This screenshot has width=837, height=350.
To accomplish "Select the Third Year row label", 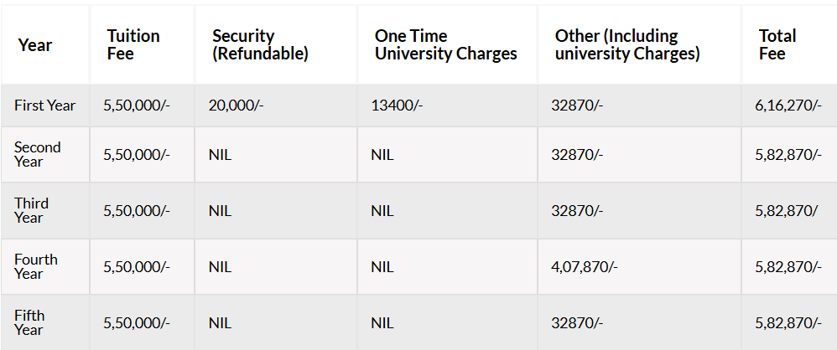I will click(x=31, y=210).
